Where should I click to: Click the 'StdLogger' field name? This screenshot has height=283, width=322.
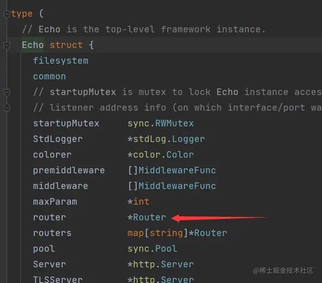[58, 139]
